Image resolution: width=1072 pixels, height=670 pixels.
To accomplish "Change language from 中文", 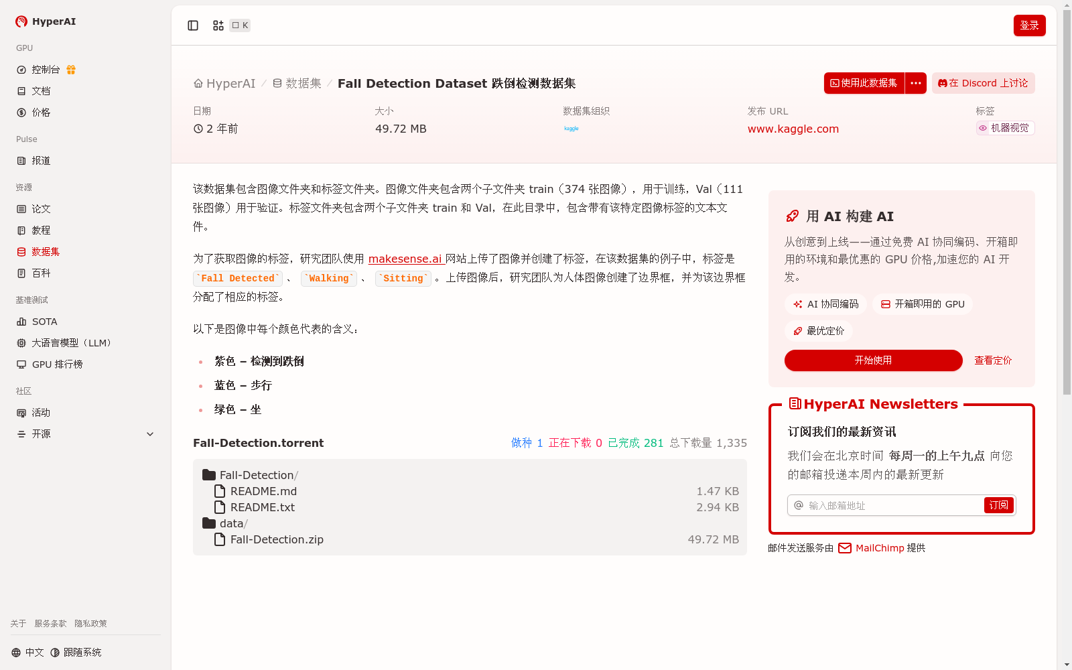I will point(27,653).
